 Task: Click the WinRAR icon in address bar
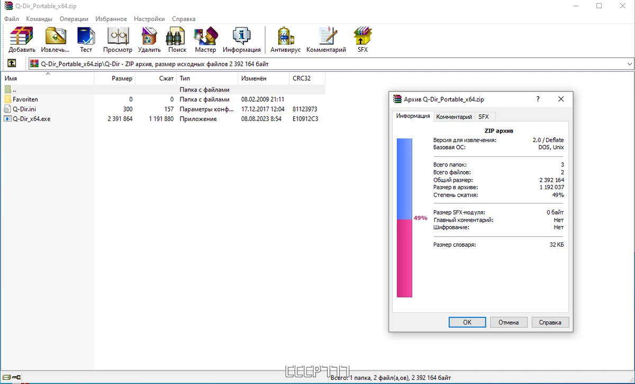click(34, 64)
